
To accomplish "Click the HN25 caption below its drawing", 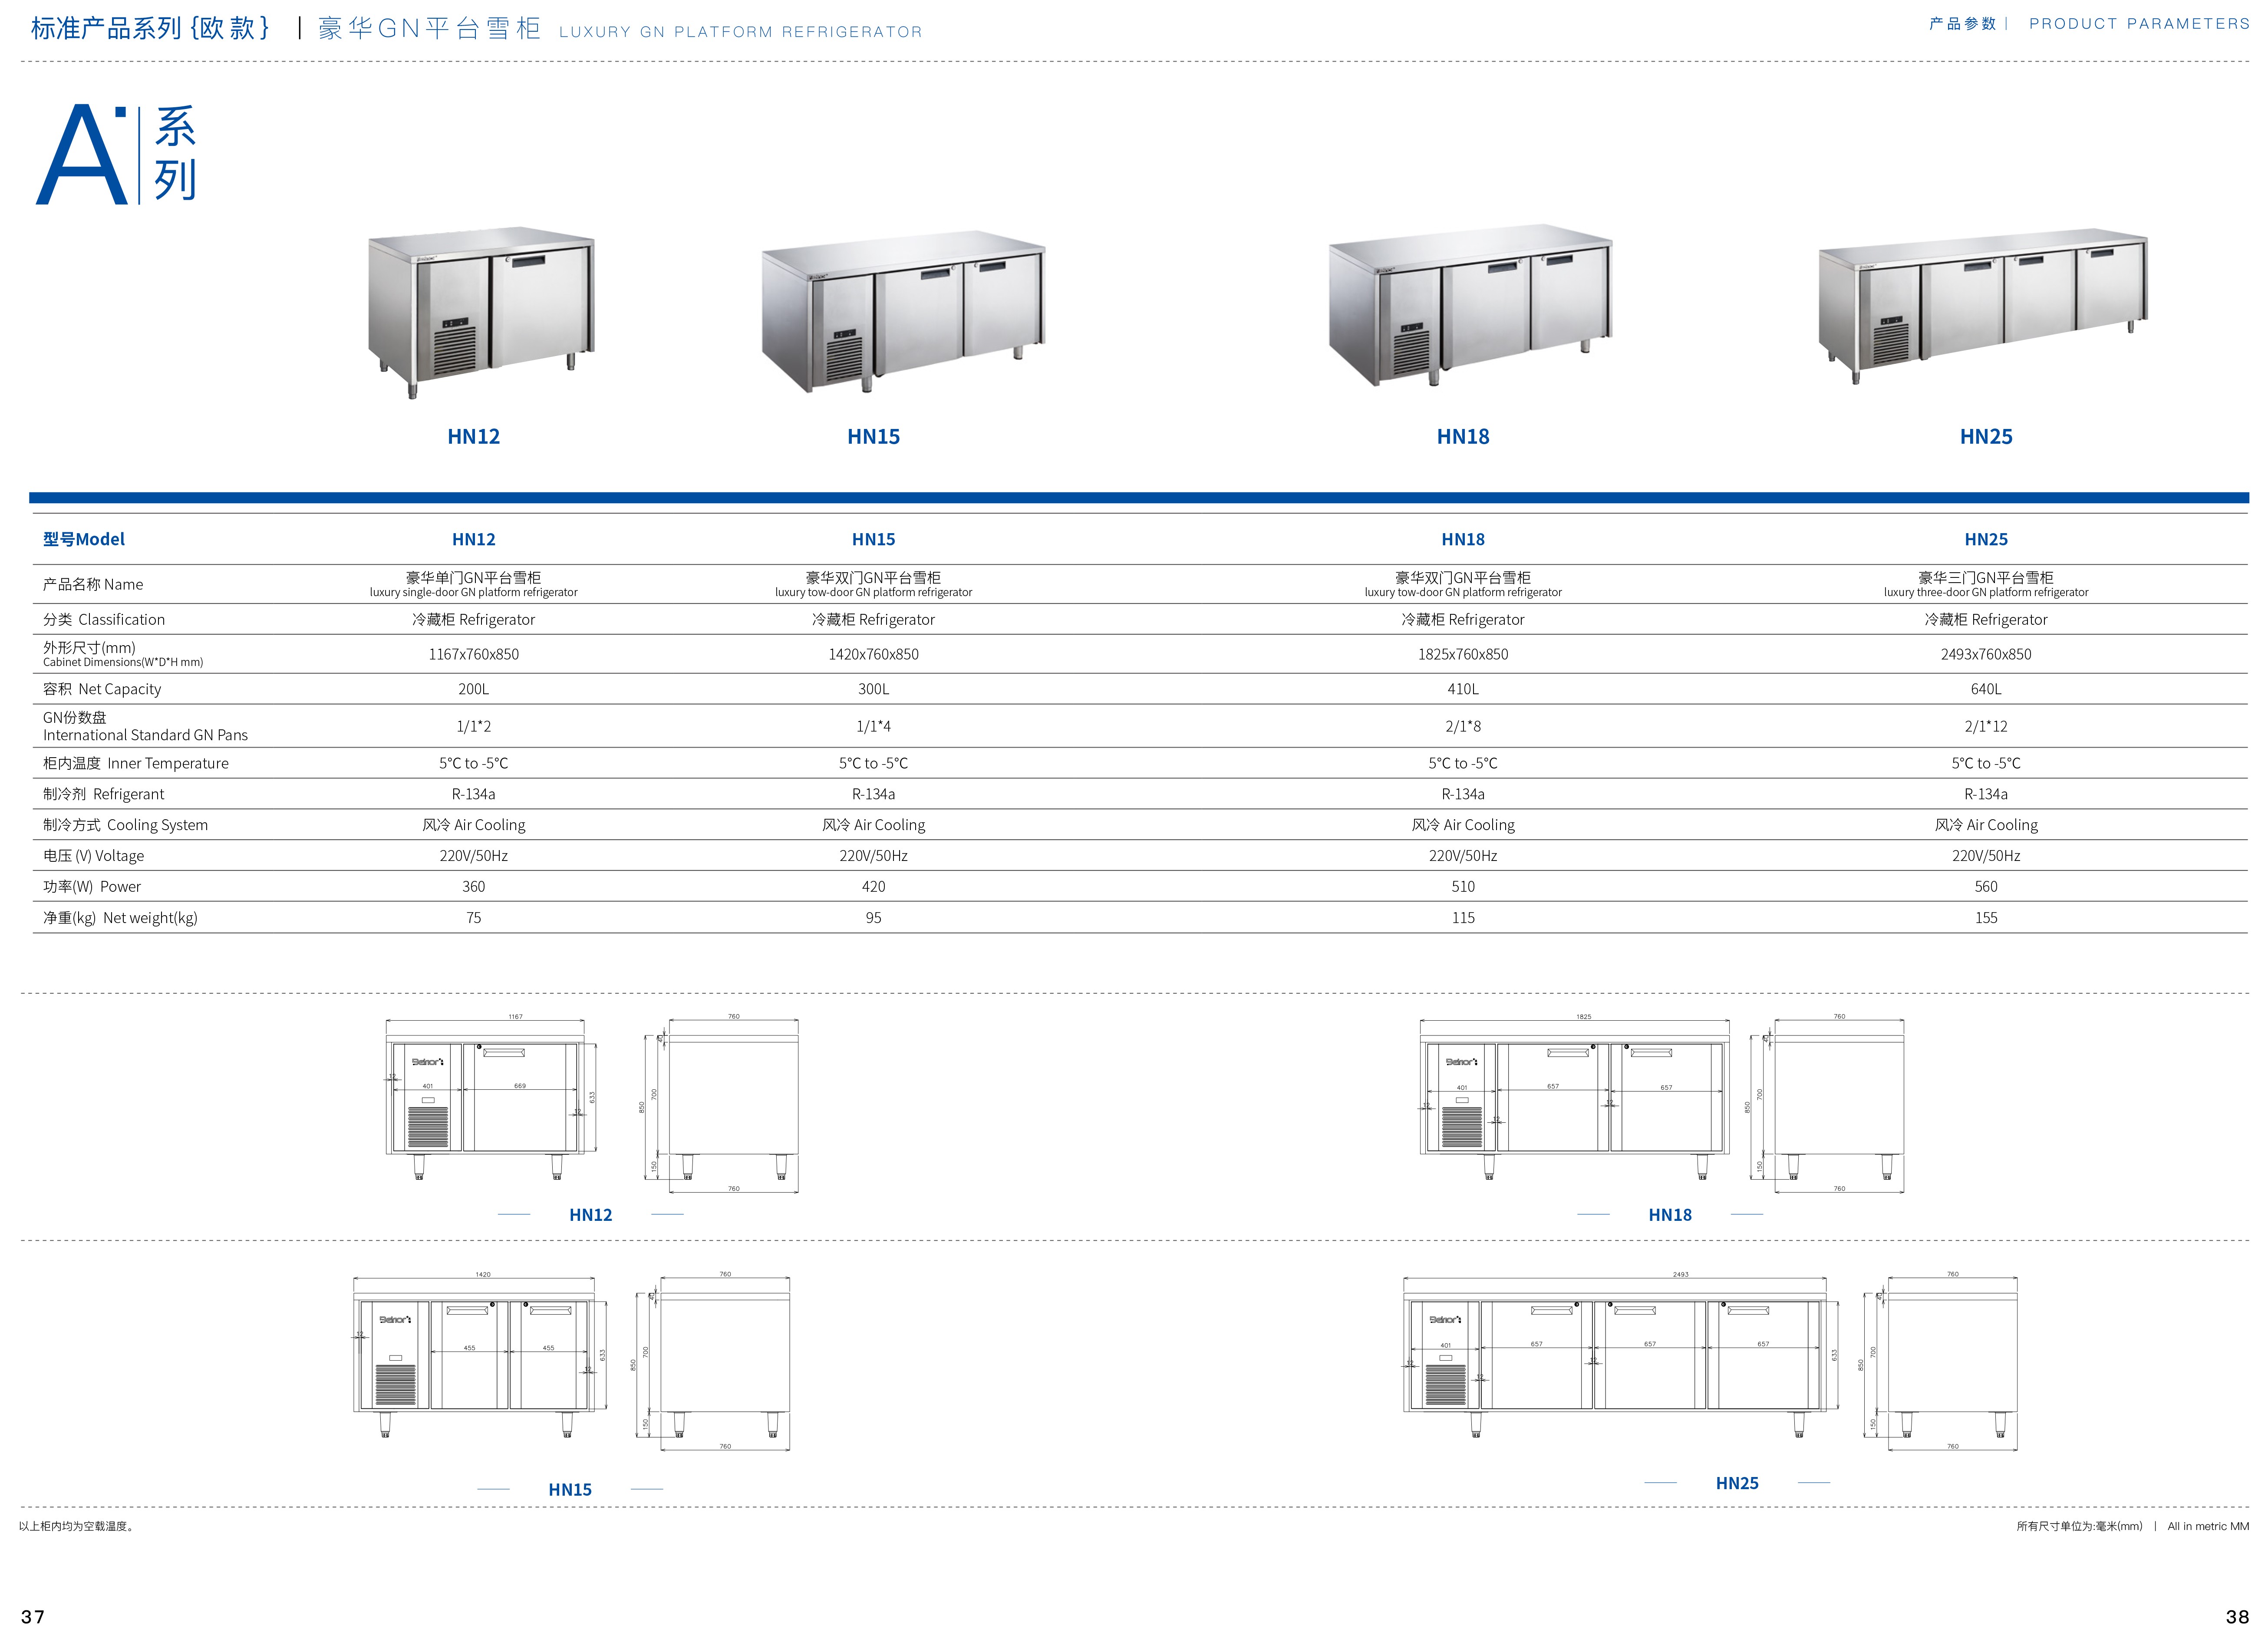I will [1737, 1484].
